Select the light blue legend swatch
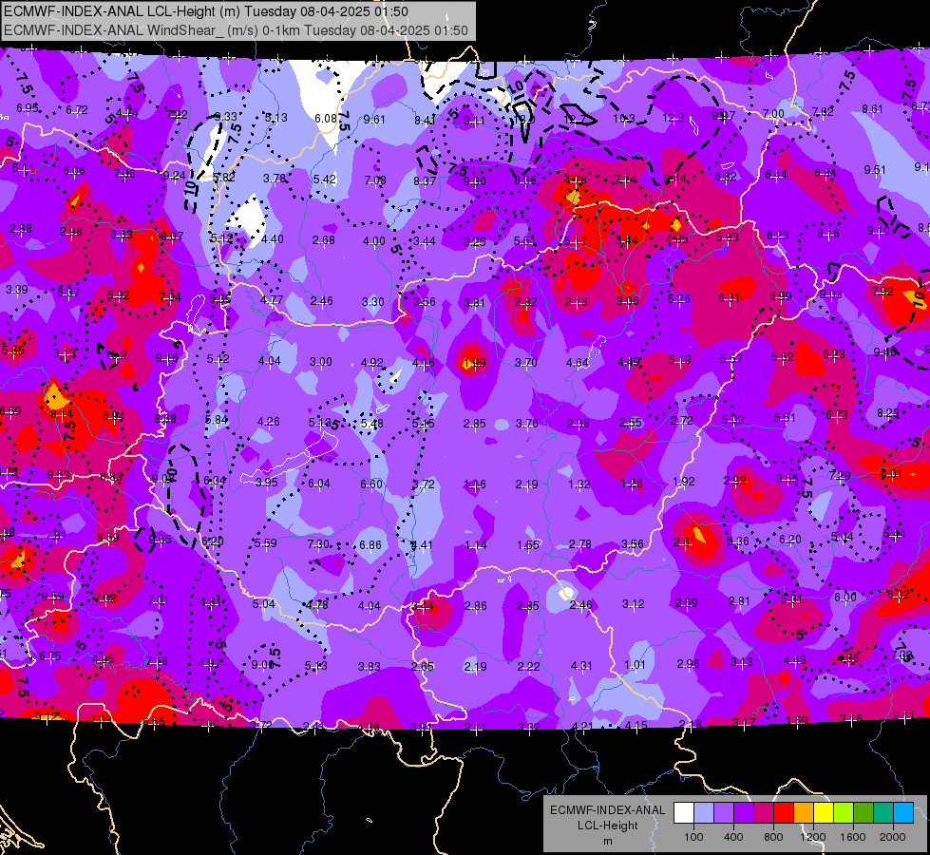The height and width of the screenshot is (855, 930). click(x=704, y=812)
